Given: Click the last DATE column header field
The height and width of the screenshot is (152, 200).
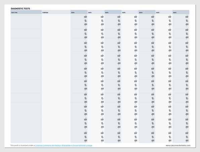Looking at the screenshot, I should [181, 12].
